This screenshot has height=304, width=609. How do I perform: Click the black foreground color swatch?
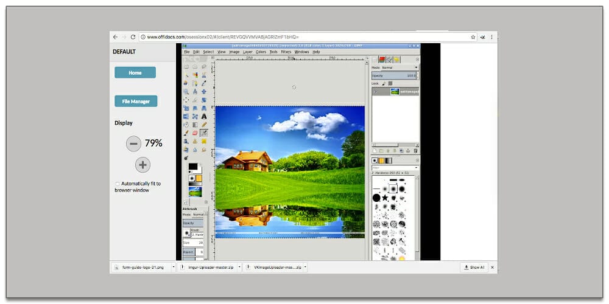pyautogui.click(x=193, y=167)
